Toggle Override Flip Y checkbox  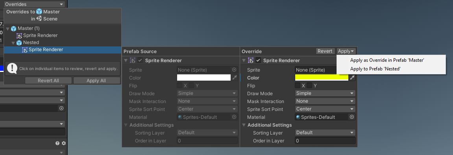[x=309, y=85]
